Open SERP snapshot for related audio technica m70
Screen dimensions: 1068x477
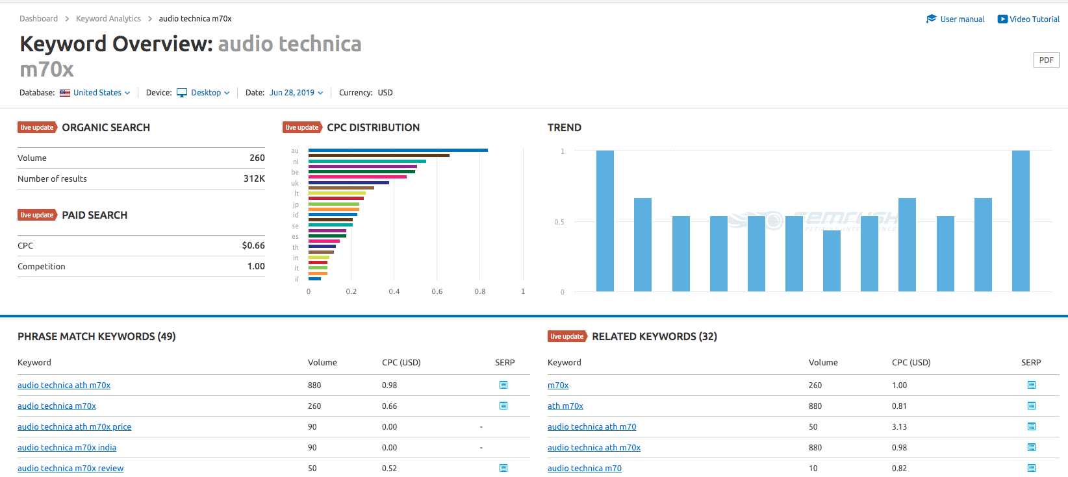(1031, 468)
